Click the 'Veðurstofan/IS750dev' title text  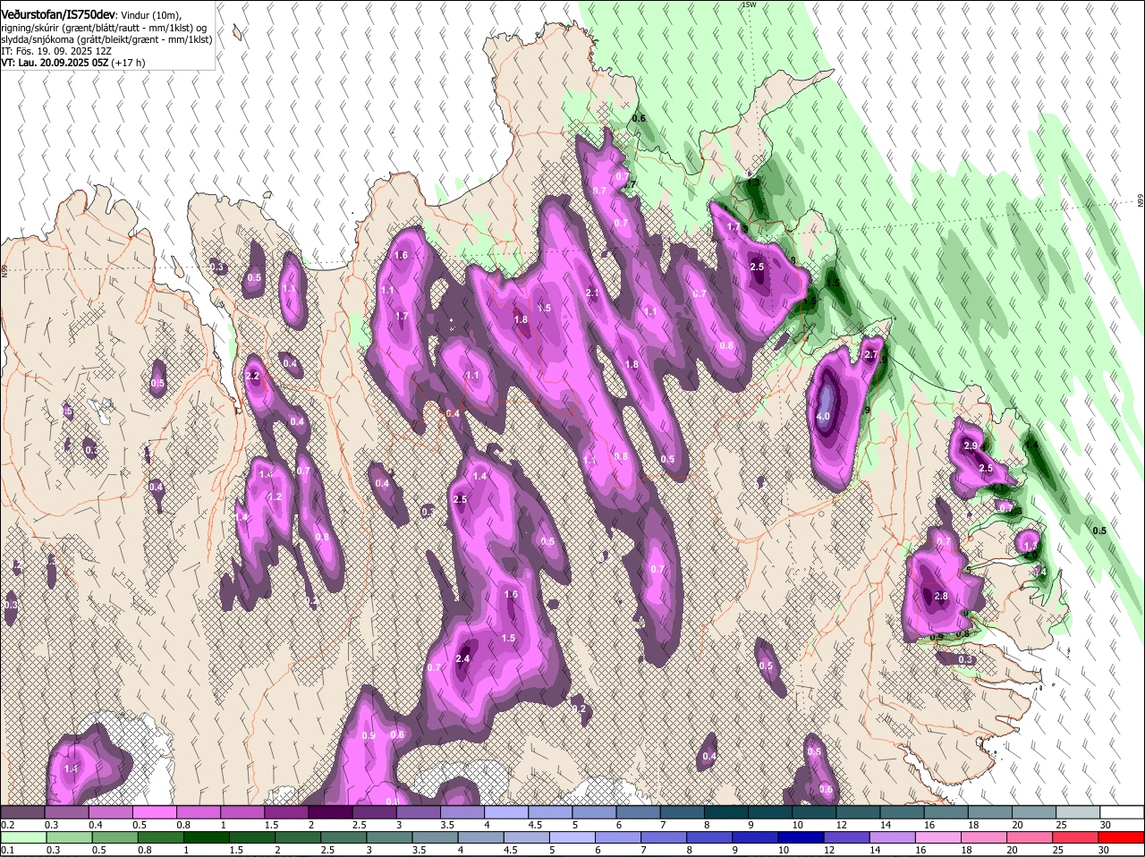(x=58, y=13)
